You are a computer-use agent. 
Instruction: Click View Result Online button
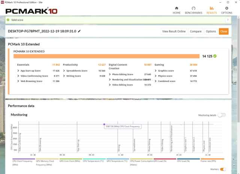click(174, 31)
